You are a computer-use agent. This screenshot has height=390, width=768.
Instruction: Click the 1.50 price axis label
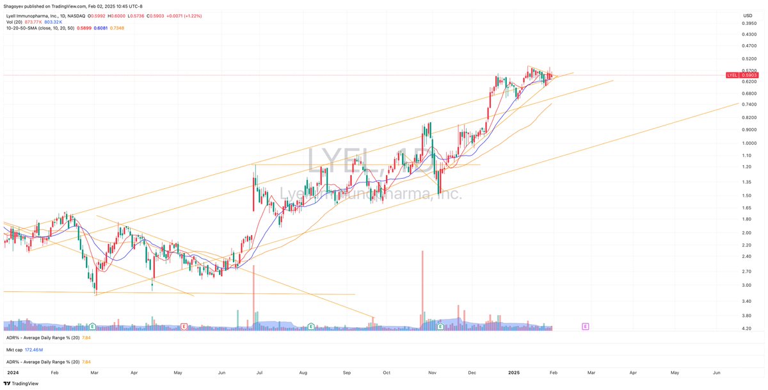[x=747, y=195]
